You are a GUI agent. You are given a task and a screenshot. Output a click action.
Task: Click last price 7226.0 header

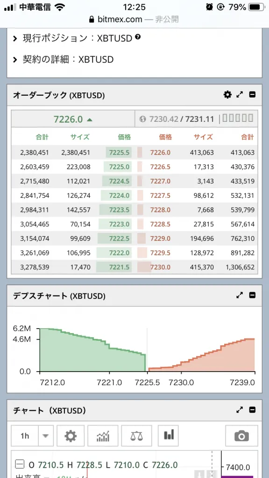73,119
